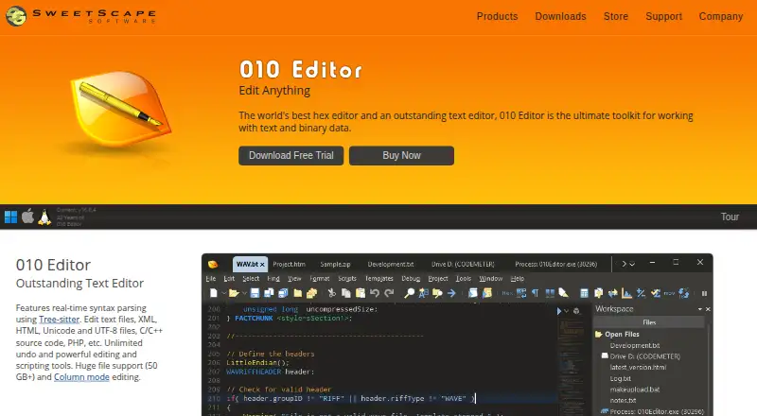Select makeupload.bat in Workspace tree
The height and width of the screenshot is (416, 757).
click(634, 389)
